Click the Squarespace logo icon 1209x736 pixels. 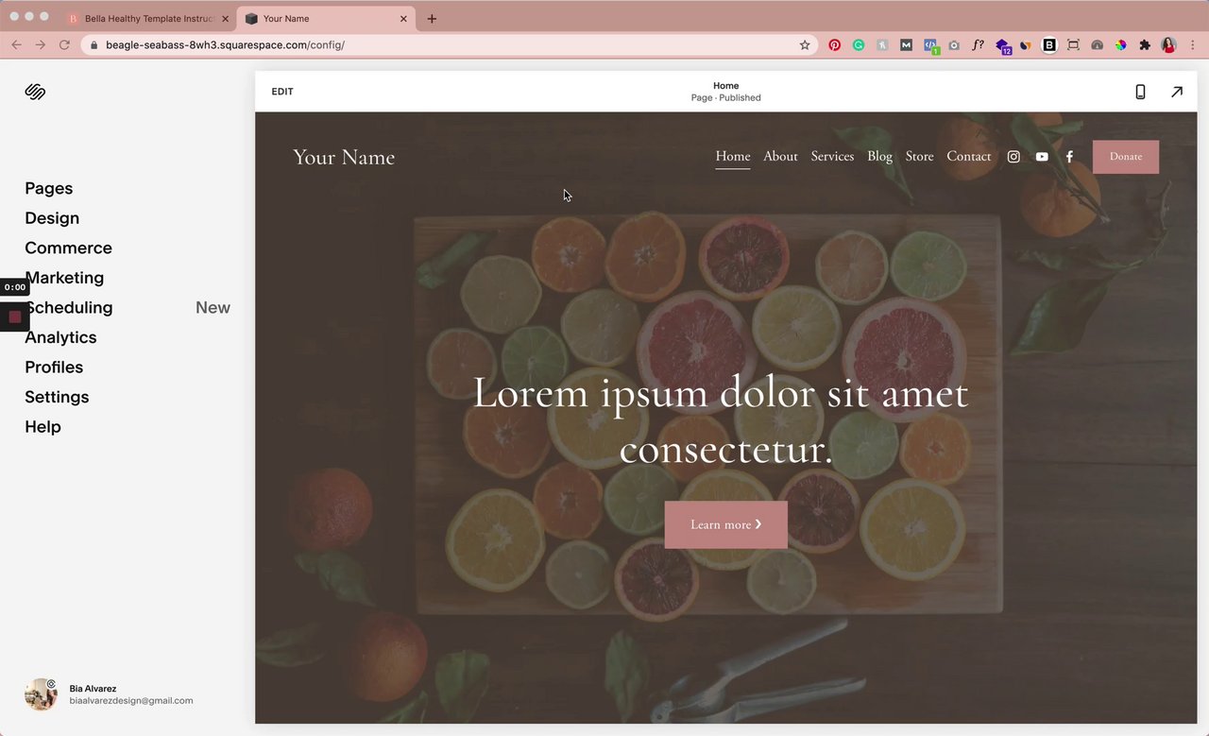click(x=35, y=92)
